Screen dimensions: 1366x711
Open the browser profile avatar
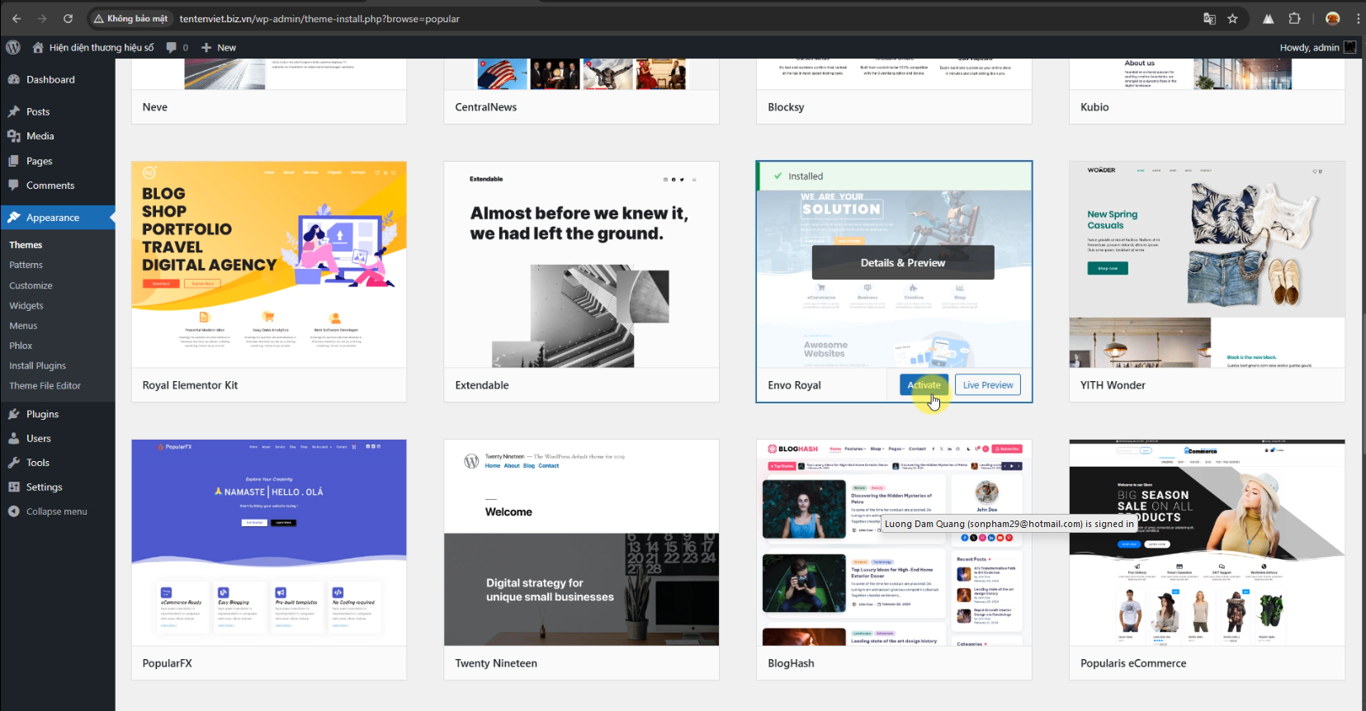(1332, 18)
